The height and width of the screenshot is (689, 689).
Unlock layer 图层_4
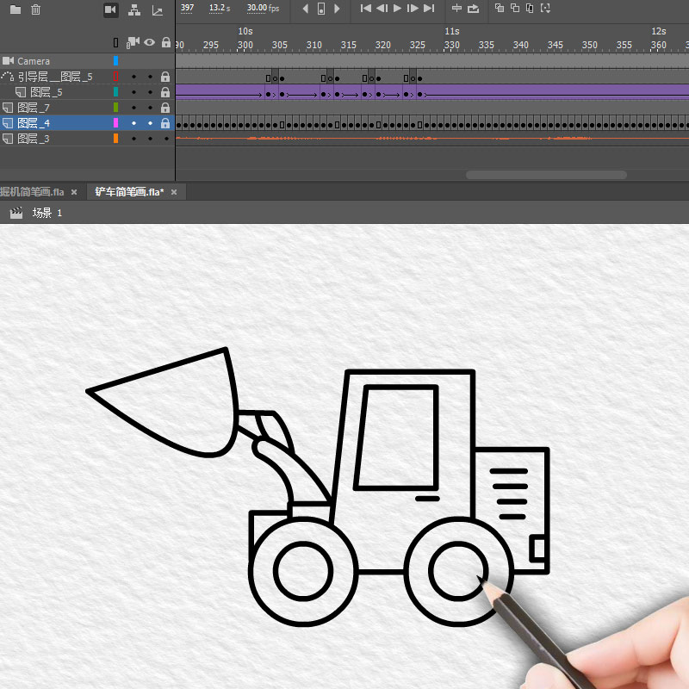coord(165,123)
